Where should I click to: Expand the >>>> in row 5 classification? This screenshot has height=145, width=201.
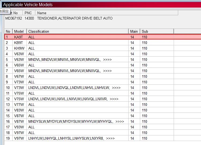107,60
